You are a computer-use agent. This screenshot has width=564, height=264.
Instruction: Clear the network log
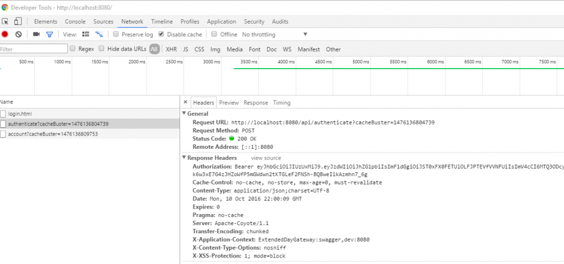tap(18, 35)
